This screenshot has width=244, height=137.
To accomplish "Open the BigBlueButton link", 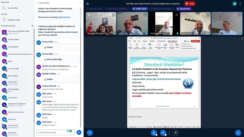I will (64, 17).
